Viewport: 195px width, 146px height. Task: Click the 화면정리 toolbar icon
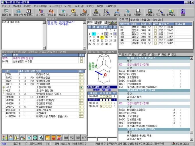tap(6, 12)
